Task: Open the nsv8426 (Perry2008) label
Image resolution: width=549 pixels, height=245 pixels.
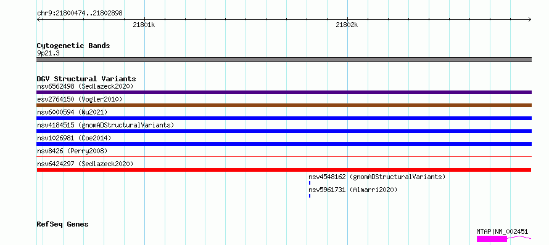Action: pyautogui.click(x=72, y=151)
